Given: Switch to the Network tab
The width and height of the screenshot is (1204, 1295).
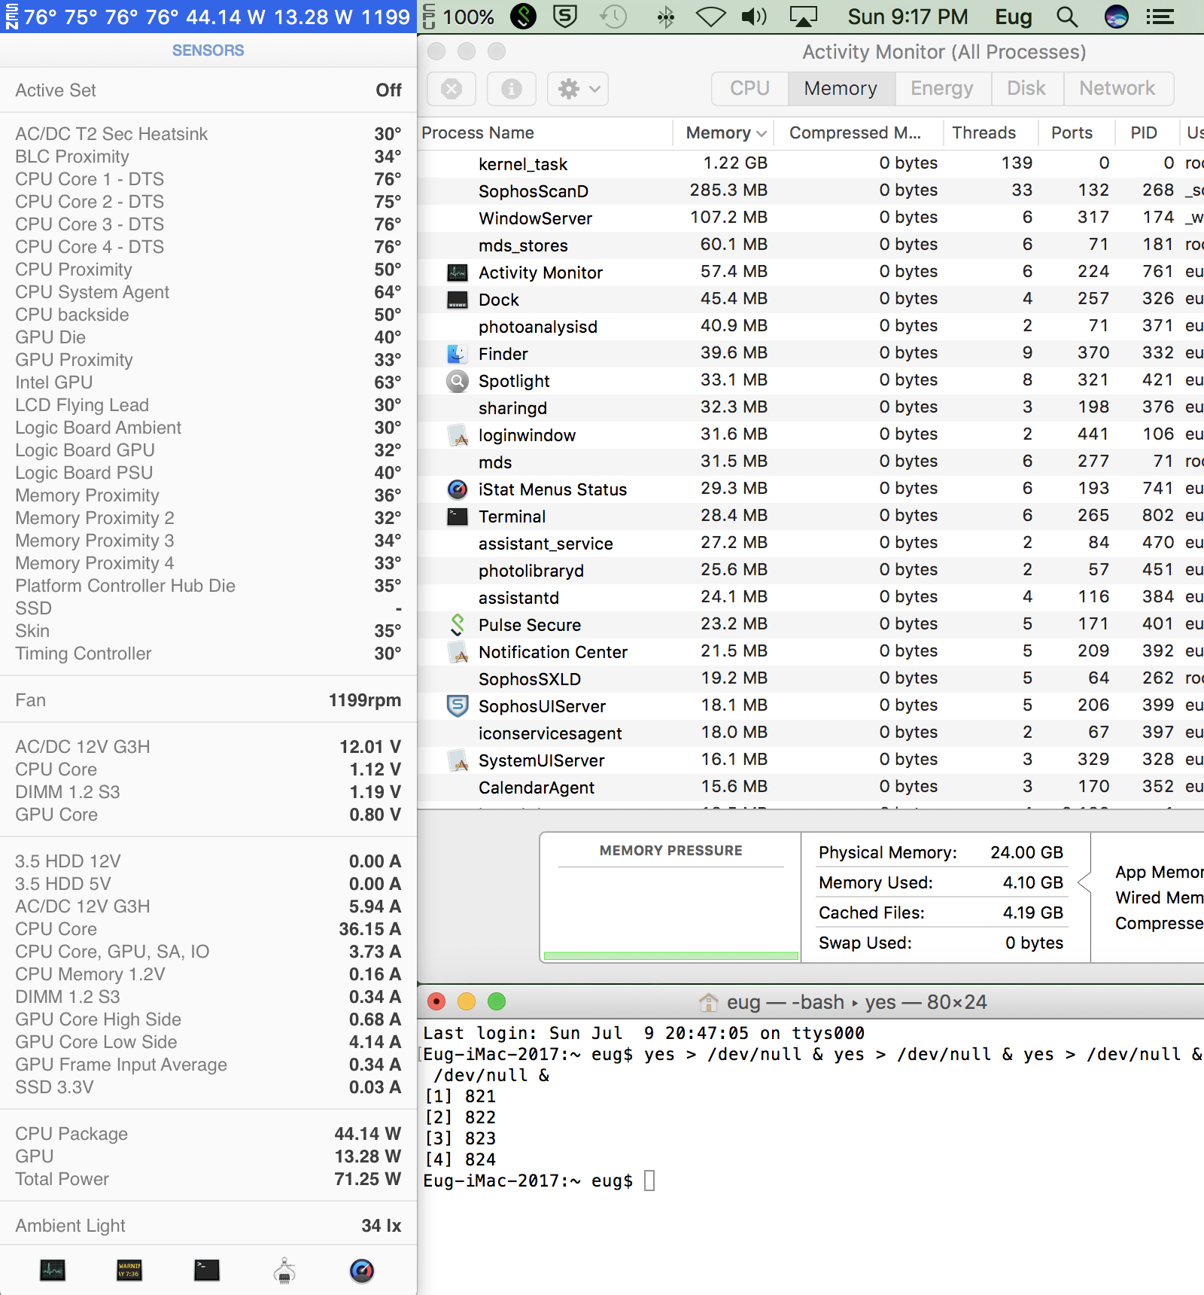Looking at the screenshot, I should [x=1117, y=89].
